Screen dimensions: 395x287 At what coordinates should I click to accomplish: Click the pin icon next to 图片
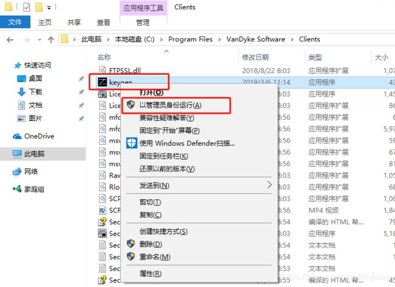coord(81,119)
